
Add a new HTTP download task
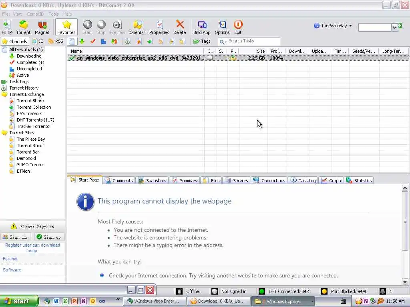[x=6, y=27]
